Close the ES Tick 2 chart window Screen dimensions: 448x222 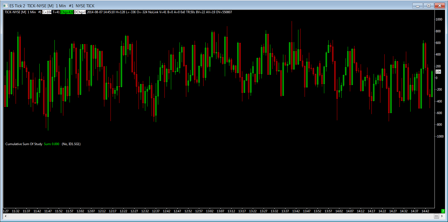[440, 6]
